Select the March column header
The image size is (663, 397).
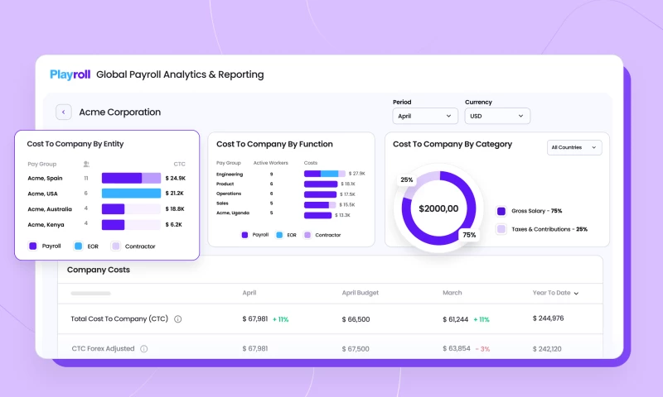[453, 293]
